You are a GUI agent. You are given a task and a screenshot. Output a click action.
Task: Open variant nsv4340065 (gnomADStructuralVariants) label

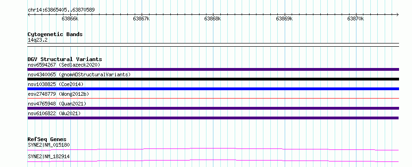[79, 74]
